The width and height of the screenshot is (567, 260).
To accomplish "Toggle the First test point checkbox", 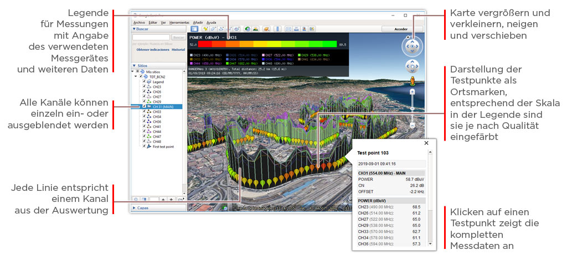I will [x=144, y=146].
